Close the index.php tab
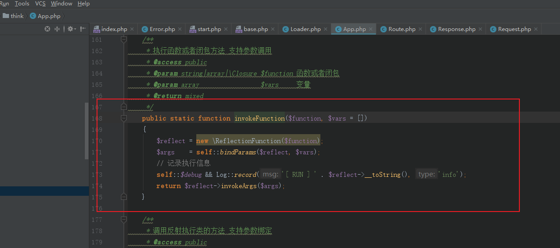This screenshot has width=560, height=248. [132, 29]
